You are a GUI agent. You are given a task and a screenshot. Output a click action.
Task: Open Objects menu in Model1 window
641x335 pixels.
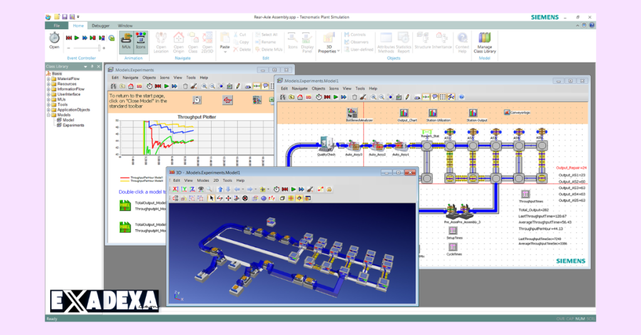(x=318, y=89)
